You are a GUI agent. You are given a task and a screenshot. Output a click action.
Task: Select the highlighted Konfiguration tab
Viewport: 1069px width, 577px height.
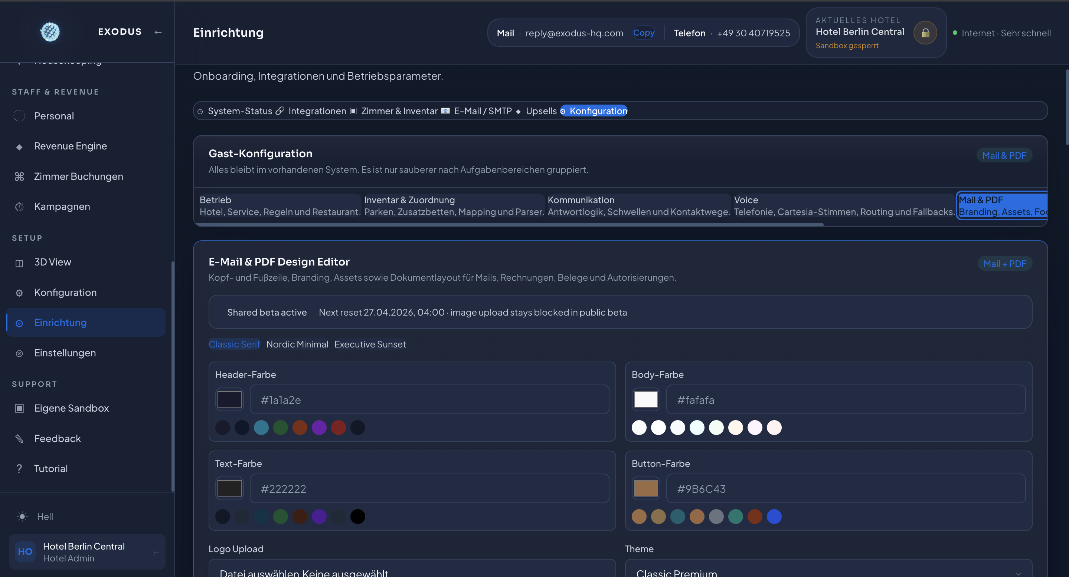pos(594,111)
